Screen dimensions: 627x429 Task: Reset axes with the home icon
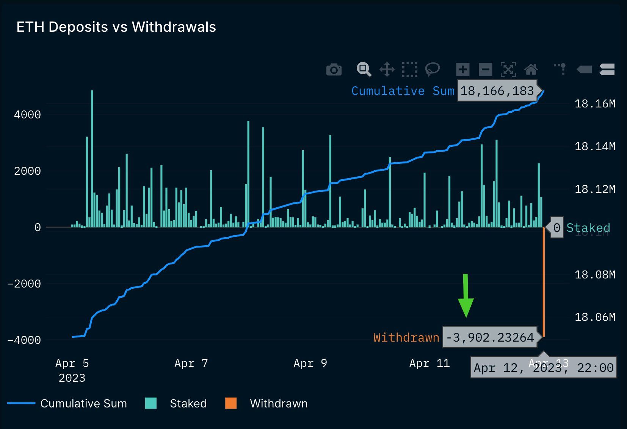pos(531,70)
